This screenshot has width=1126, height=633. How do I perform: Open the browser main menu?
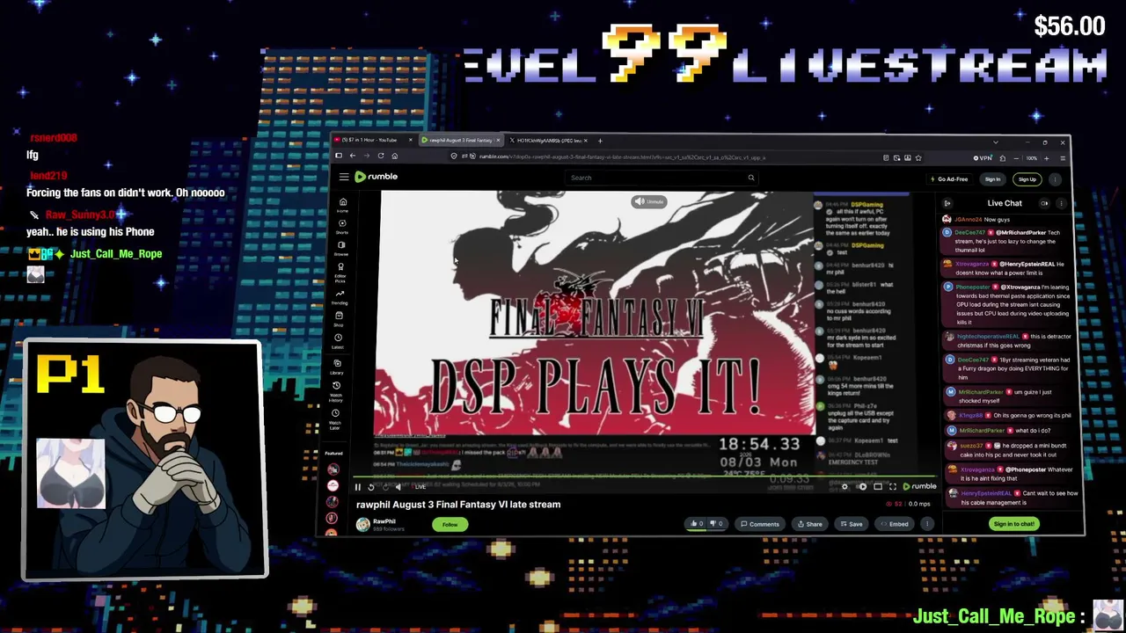pos(1063,158)
